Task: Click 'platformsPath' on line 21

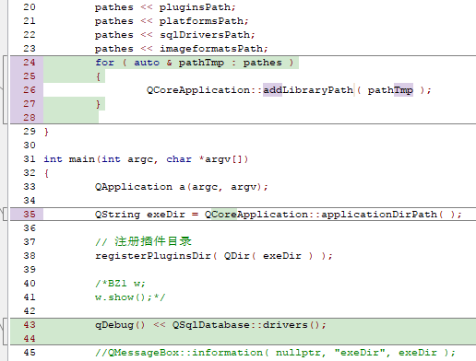Action: pos(201,21)
